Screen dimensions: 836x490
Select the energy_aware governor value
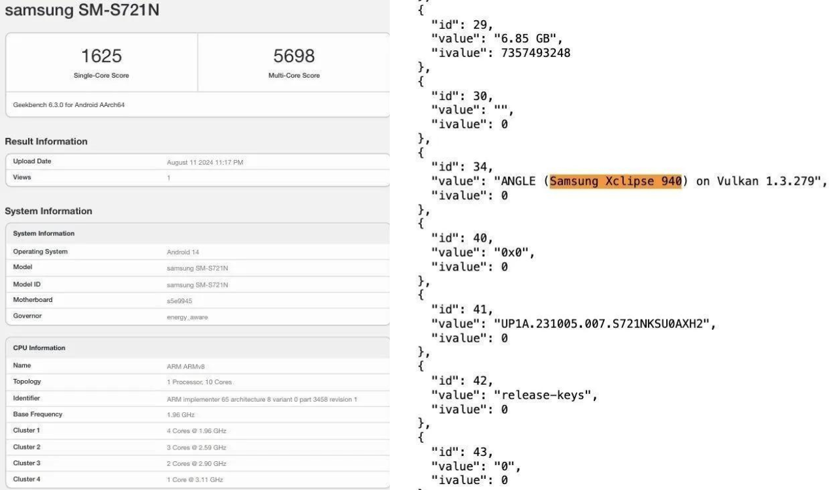[186, 316]
